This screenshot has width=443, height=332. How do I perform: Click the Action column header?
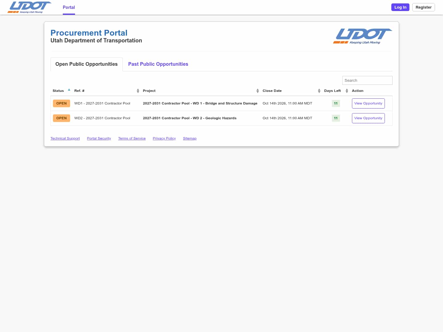tap(357, 91)
